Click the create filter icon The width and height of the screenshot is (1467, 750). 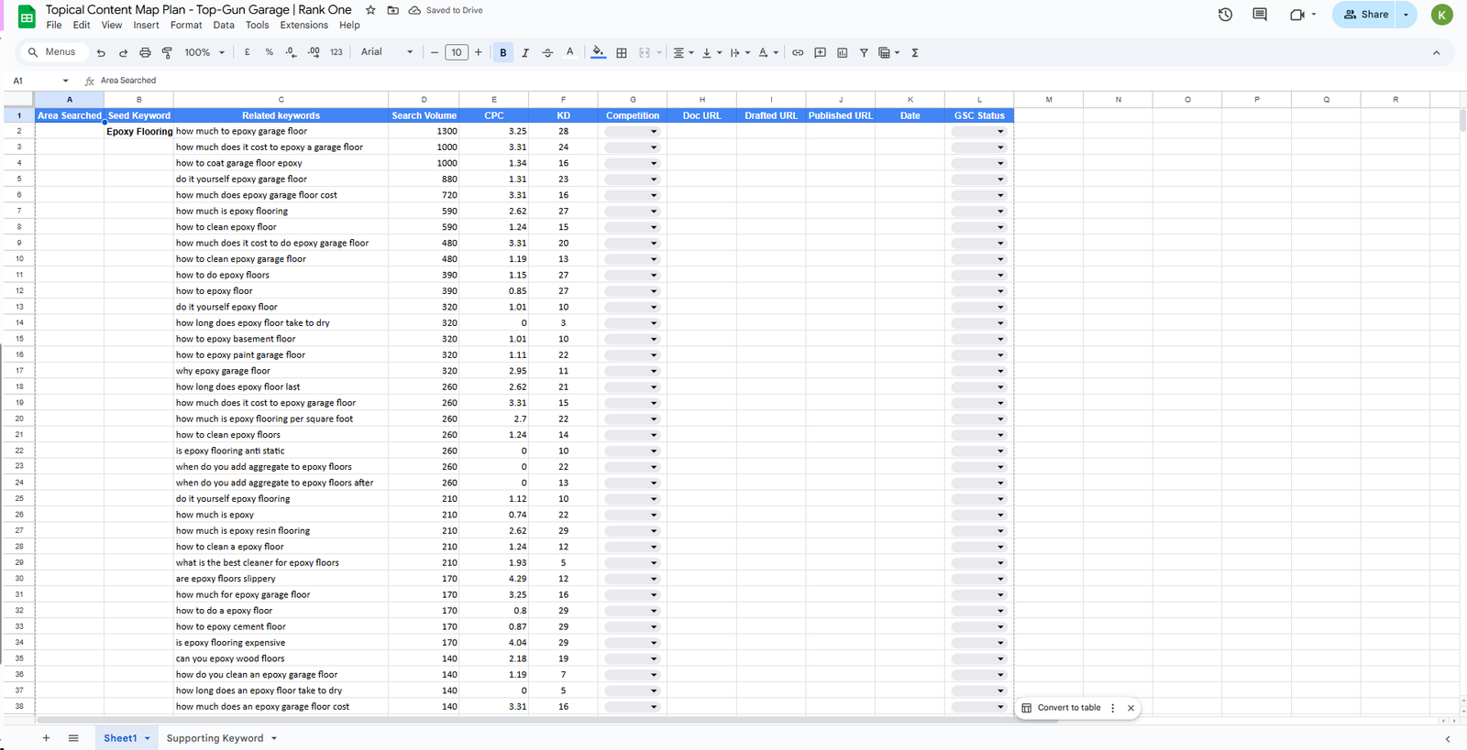(x=864, y=53)
